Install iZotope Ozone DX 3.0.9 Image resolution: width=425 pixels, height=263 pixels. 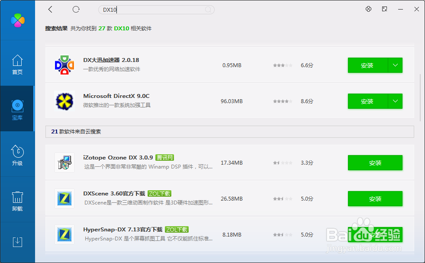pyautogui.click(x=375, y=163)
